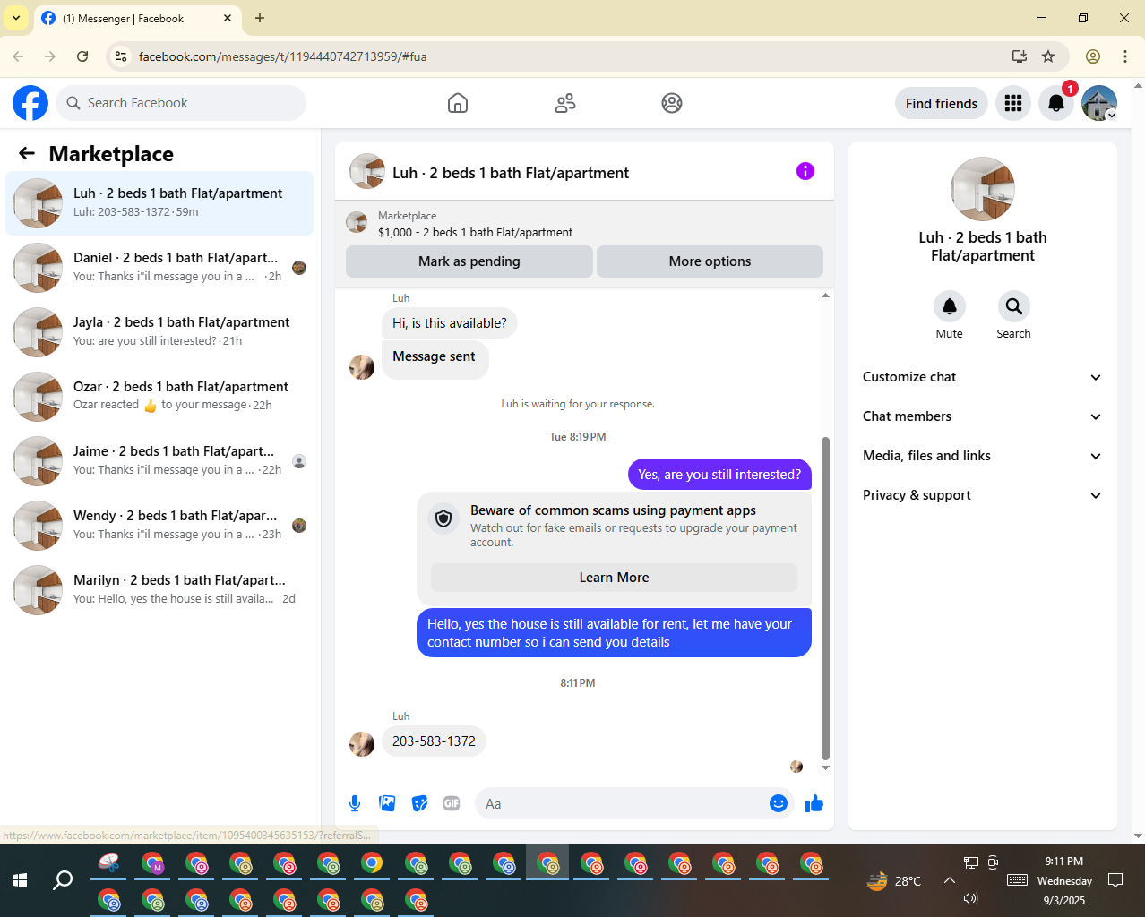Go back using the Marketplace arrow

[x=27, y=153]
